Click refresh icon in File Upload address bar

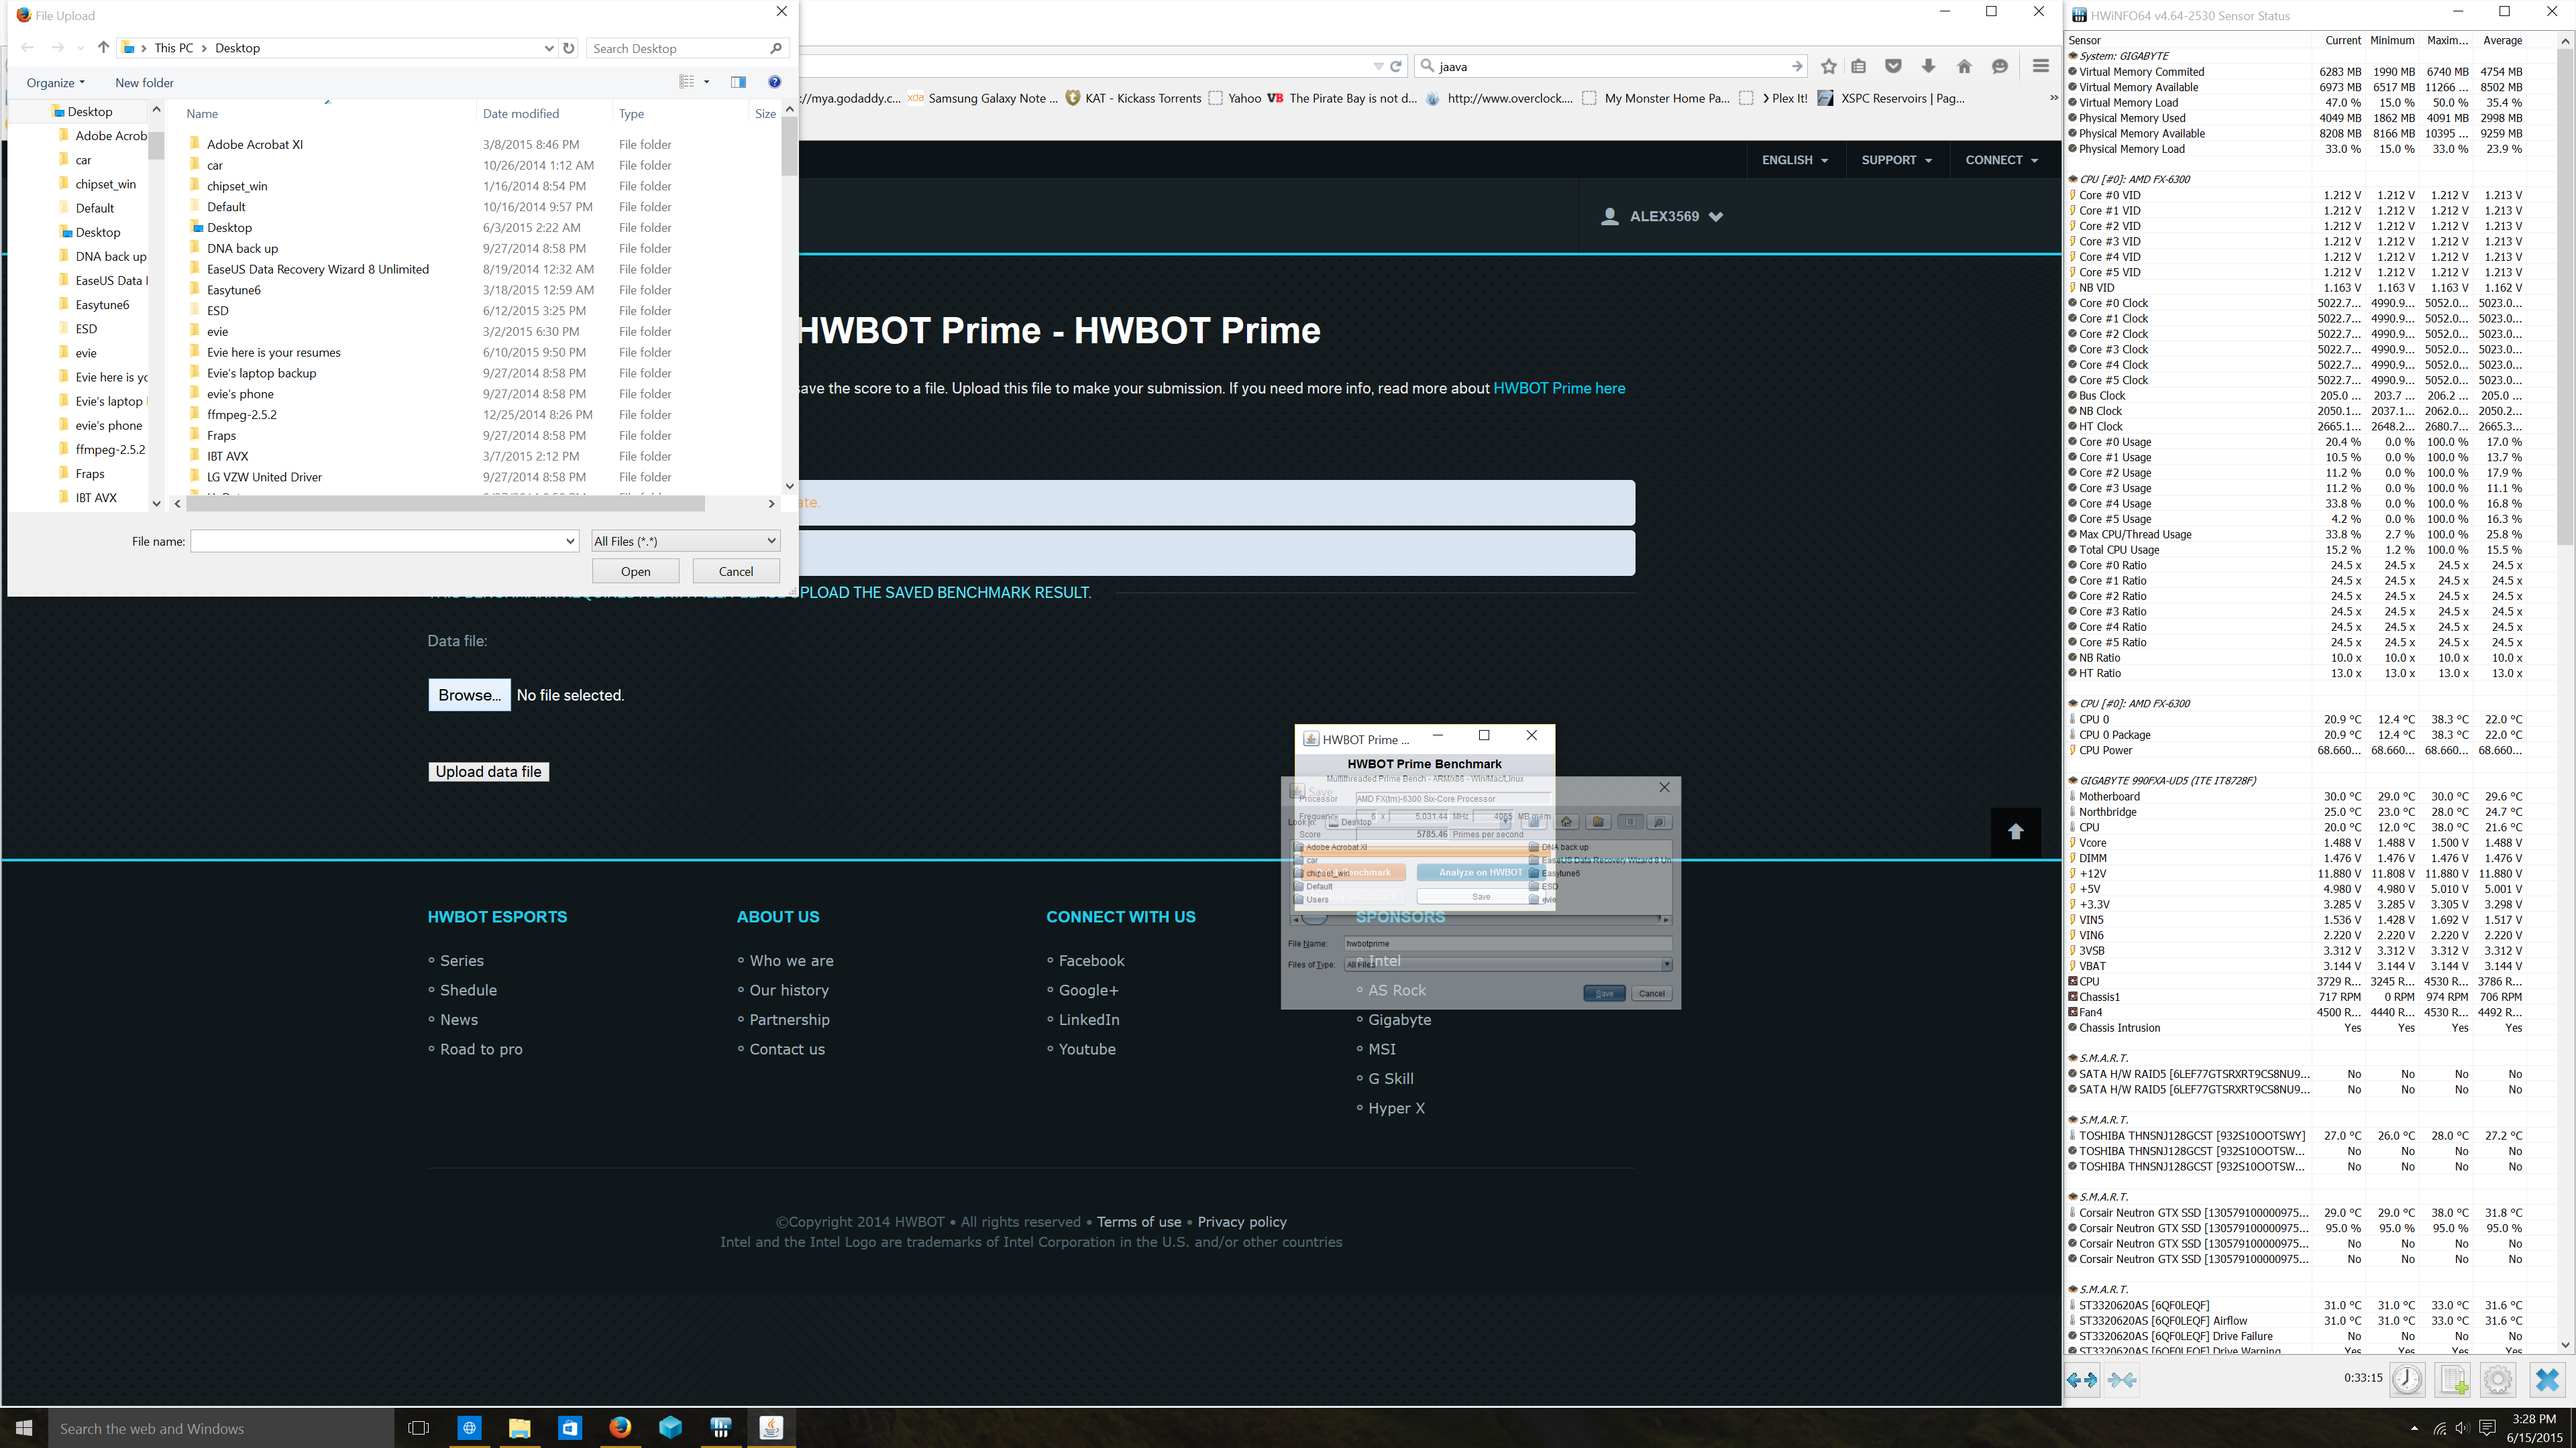click(569, 48)
